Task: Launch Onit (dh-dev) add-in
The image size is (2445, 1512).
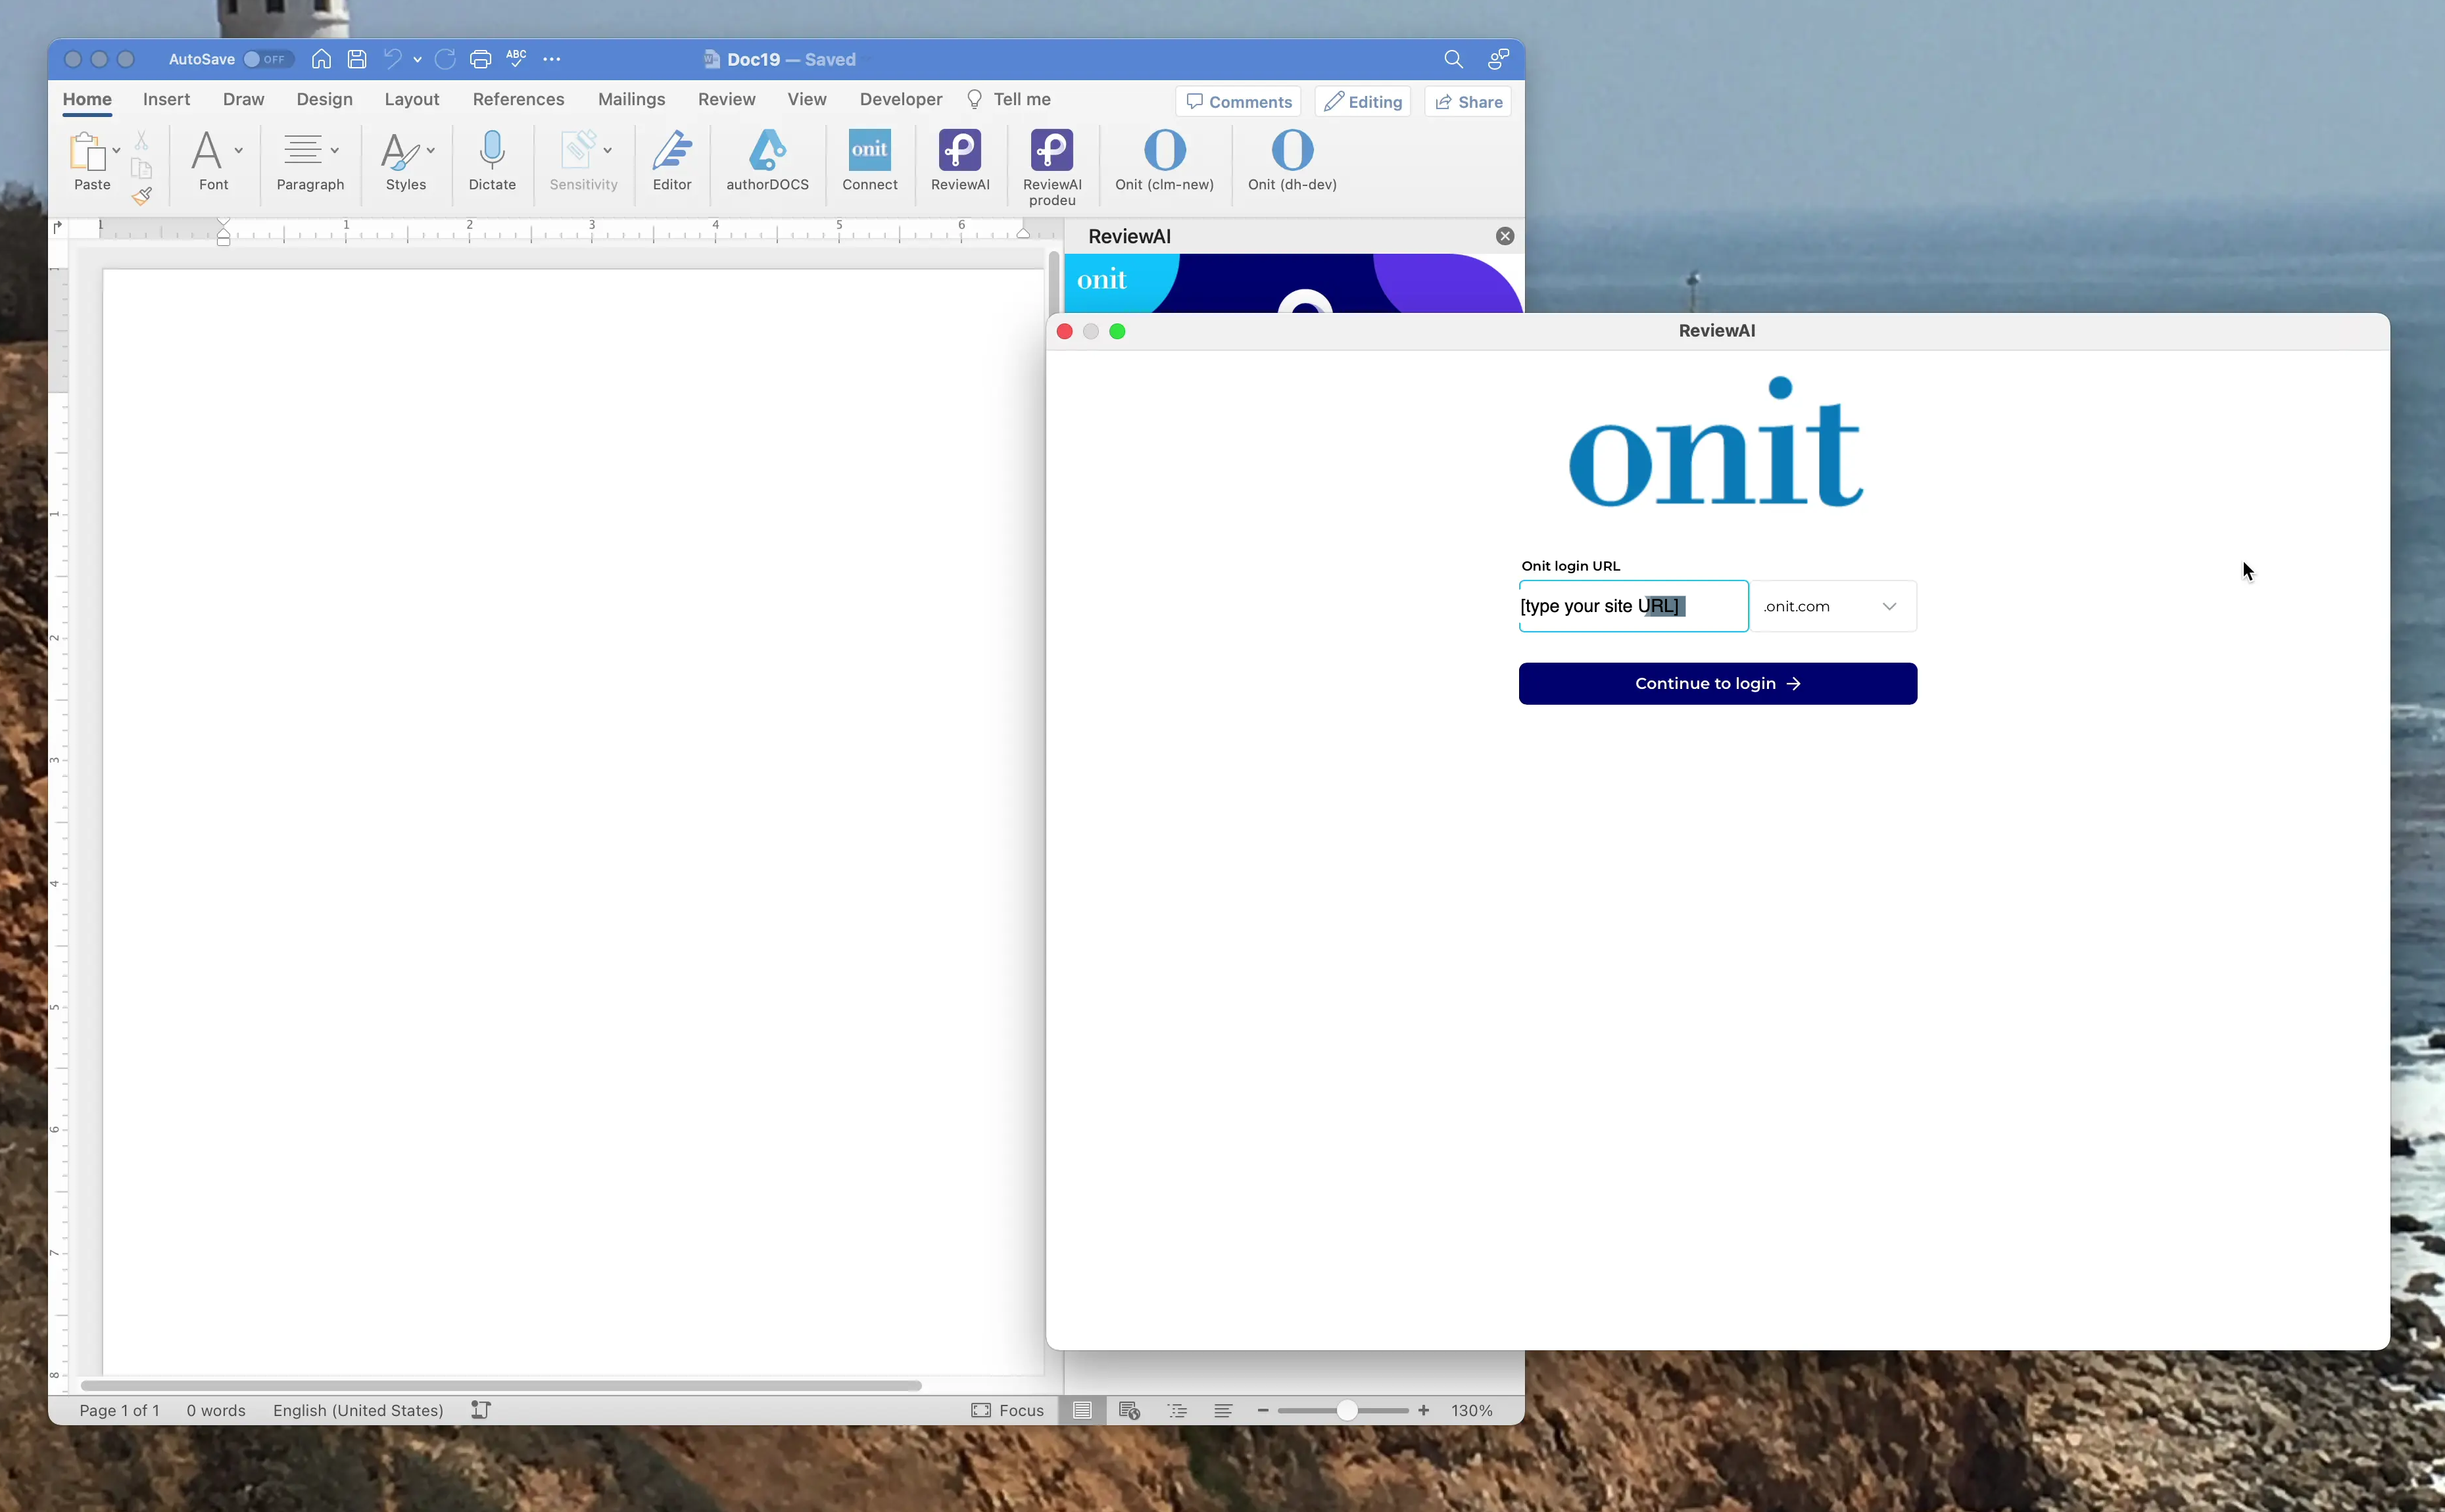Action: (1292, 160)
